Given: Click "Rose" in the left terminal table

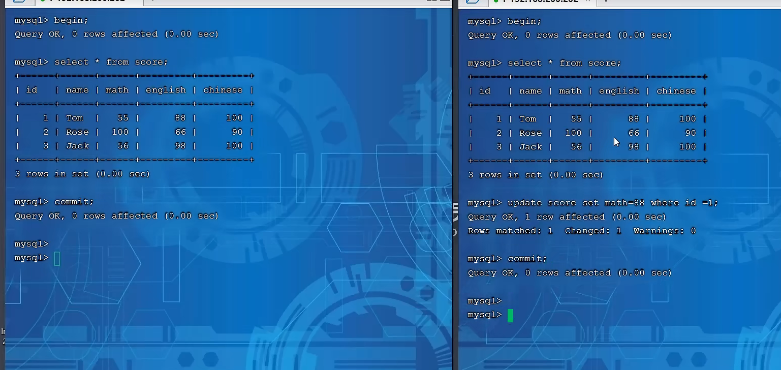Looking at the screenshot, I should tap(77, 132).
